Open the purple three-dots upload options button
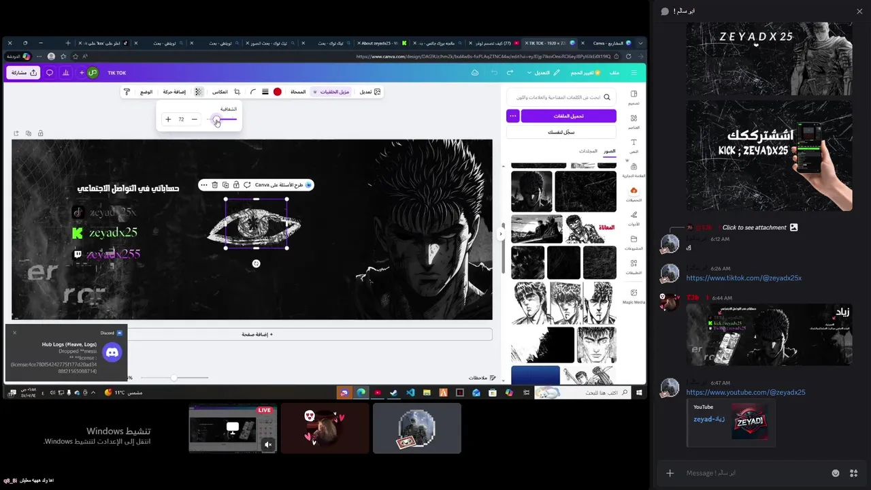871x490 pixels. click(512, 116)
